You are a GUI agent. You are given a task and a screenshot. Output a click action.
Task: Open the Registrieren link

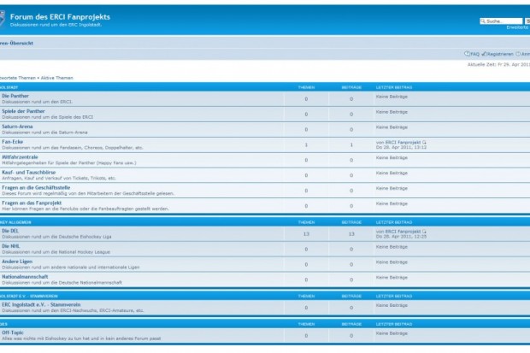(500, 54)
